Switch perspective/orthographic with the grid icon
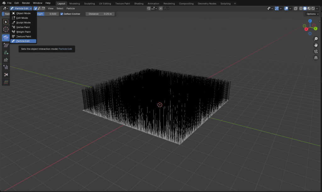The height and width of the screenshot is (192, 322). click(316, 58)
